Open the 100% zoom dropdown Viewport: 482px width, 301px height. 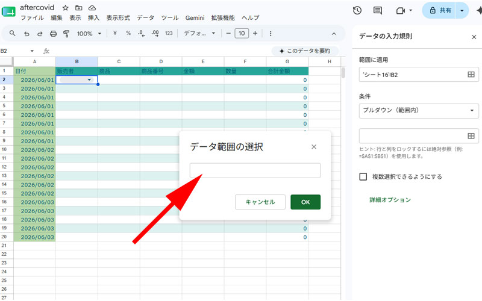(x=89, y=34)
